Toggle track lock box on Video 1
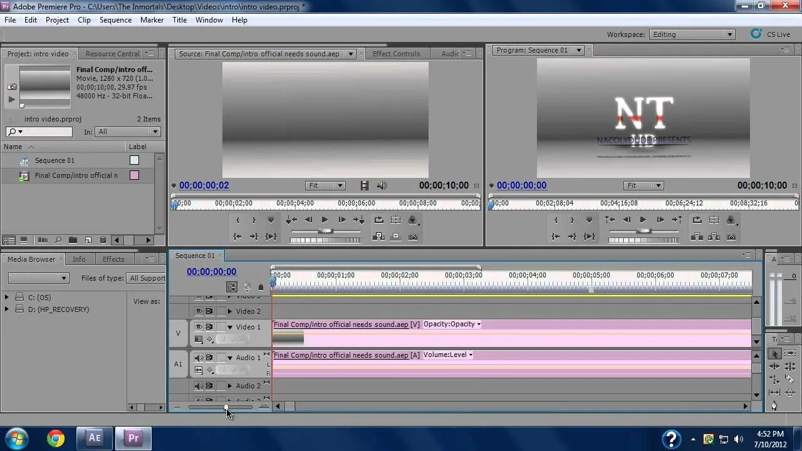802x451 pixels. [221, 327]
